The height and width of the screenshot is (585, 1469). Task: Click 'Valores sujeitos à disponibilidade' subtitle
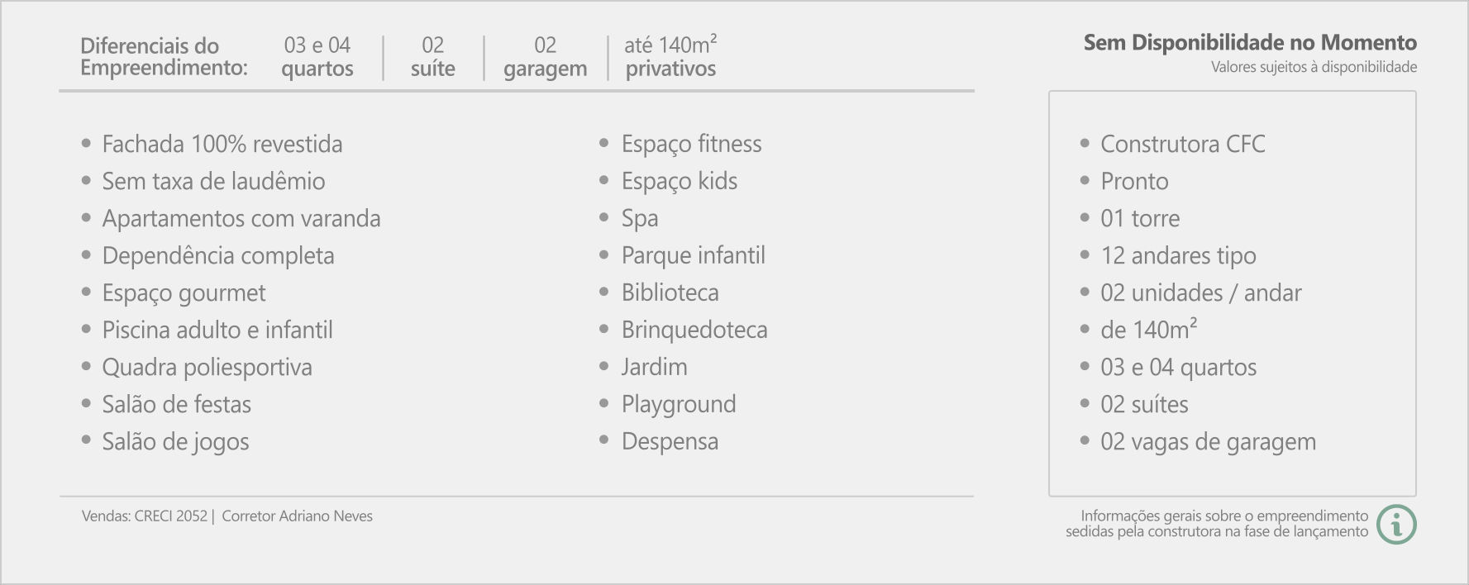(1314, 67)
